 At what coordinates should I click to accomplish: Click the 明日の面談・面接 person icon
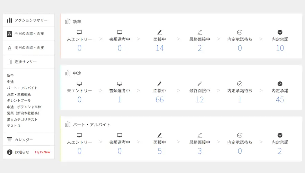(10, 48)
